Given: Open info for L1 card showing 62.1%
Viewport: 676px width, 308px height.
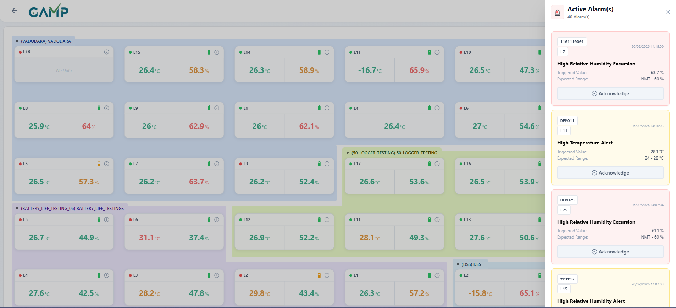Looking at the screenshot, I should 327,108.
